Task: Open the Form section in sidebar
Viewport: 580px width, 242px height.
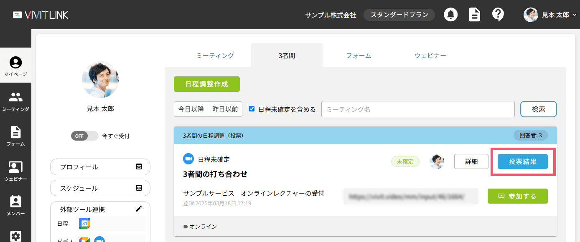Action: pos(15,136)
